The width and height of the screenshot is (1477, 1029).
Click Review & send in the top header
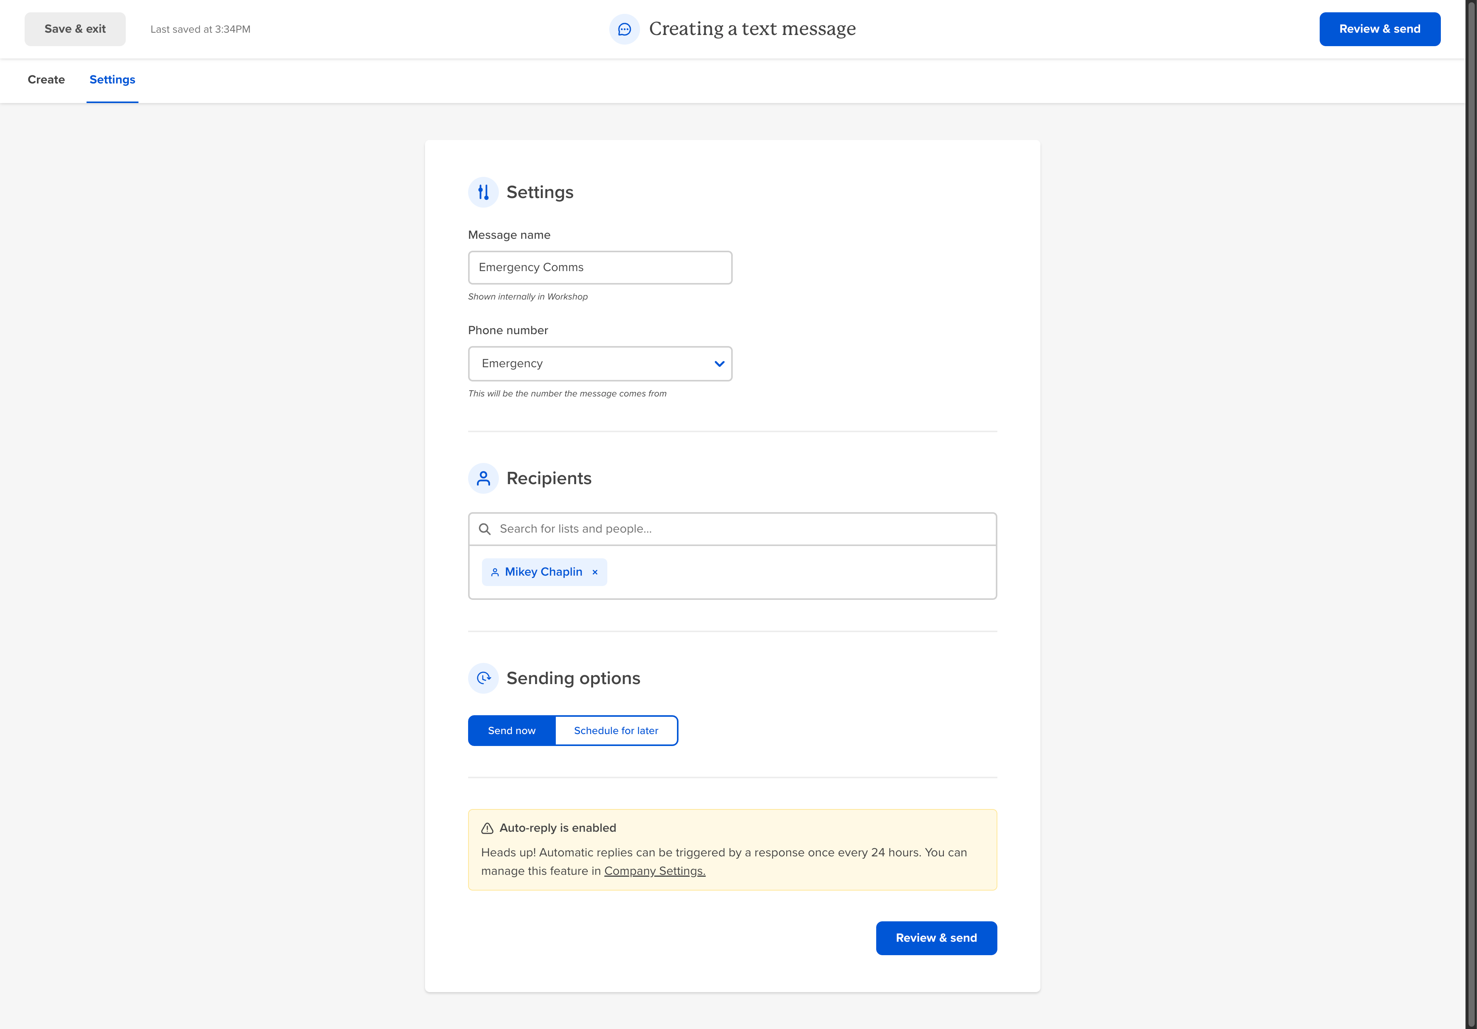tap(1380, 29)
